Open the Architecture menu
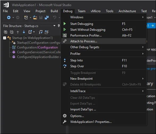Screen dimensions: 156x134 pos(127,11)
